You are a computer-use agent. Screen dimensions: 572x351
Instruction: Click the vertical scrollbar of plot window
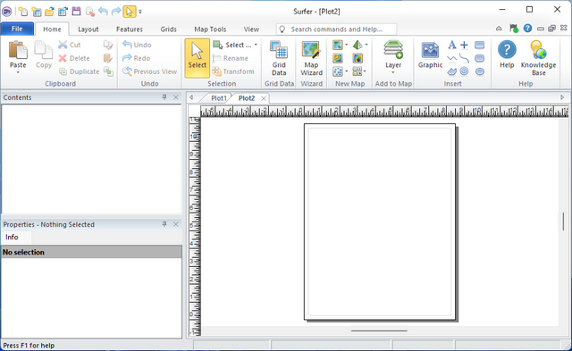564,221
